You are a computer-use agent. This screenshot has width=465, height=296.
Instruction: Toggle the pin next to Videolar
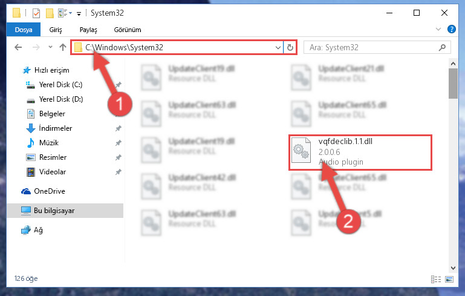coord(119,172)
